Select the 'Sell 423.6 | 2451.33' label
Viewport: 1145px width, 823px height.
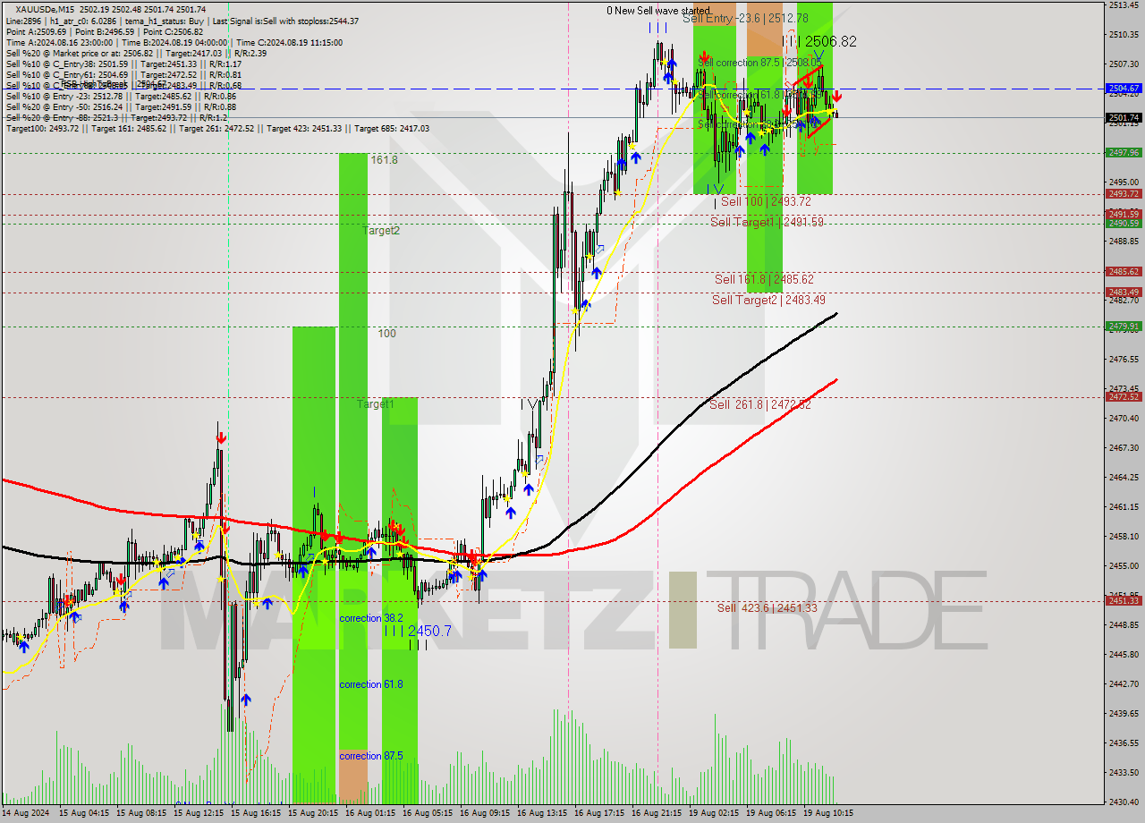[x=767, y=608]
